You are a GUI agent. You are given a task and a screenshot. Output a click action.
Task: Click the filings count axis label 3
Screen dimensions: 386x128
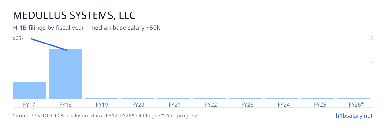point(372,38)
